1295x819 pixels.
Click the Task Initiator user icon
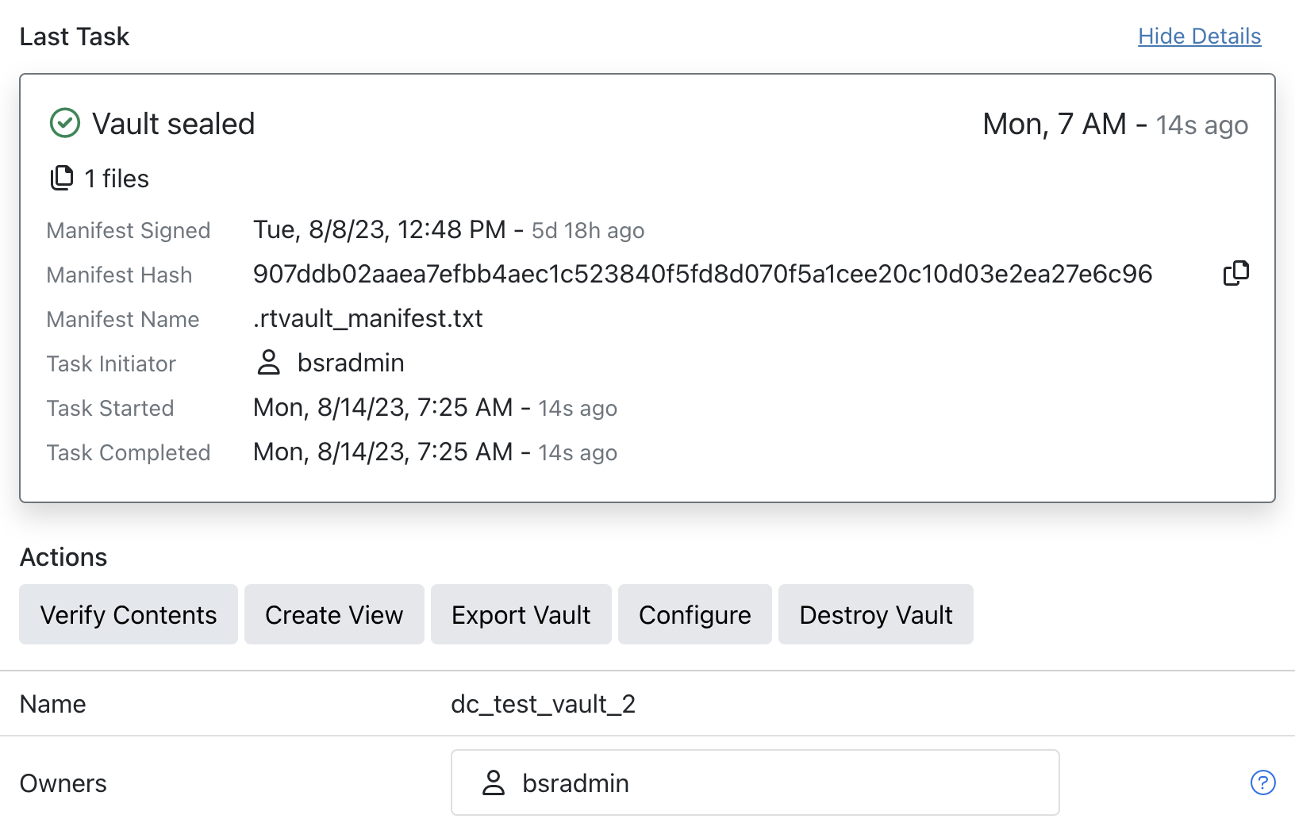(269, 363)
